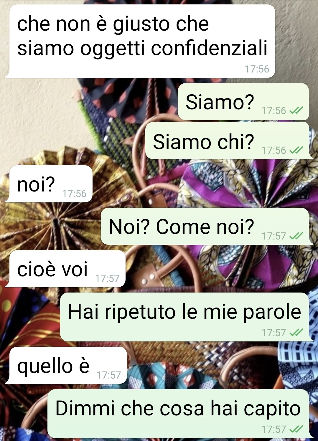
Task: Tap the read receipt ticks on 'Siamo chi?'
Action: [x=296, y=150]
